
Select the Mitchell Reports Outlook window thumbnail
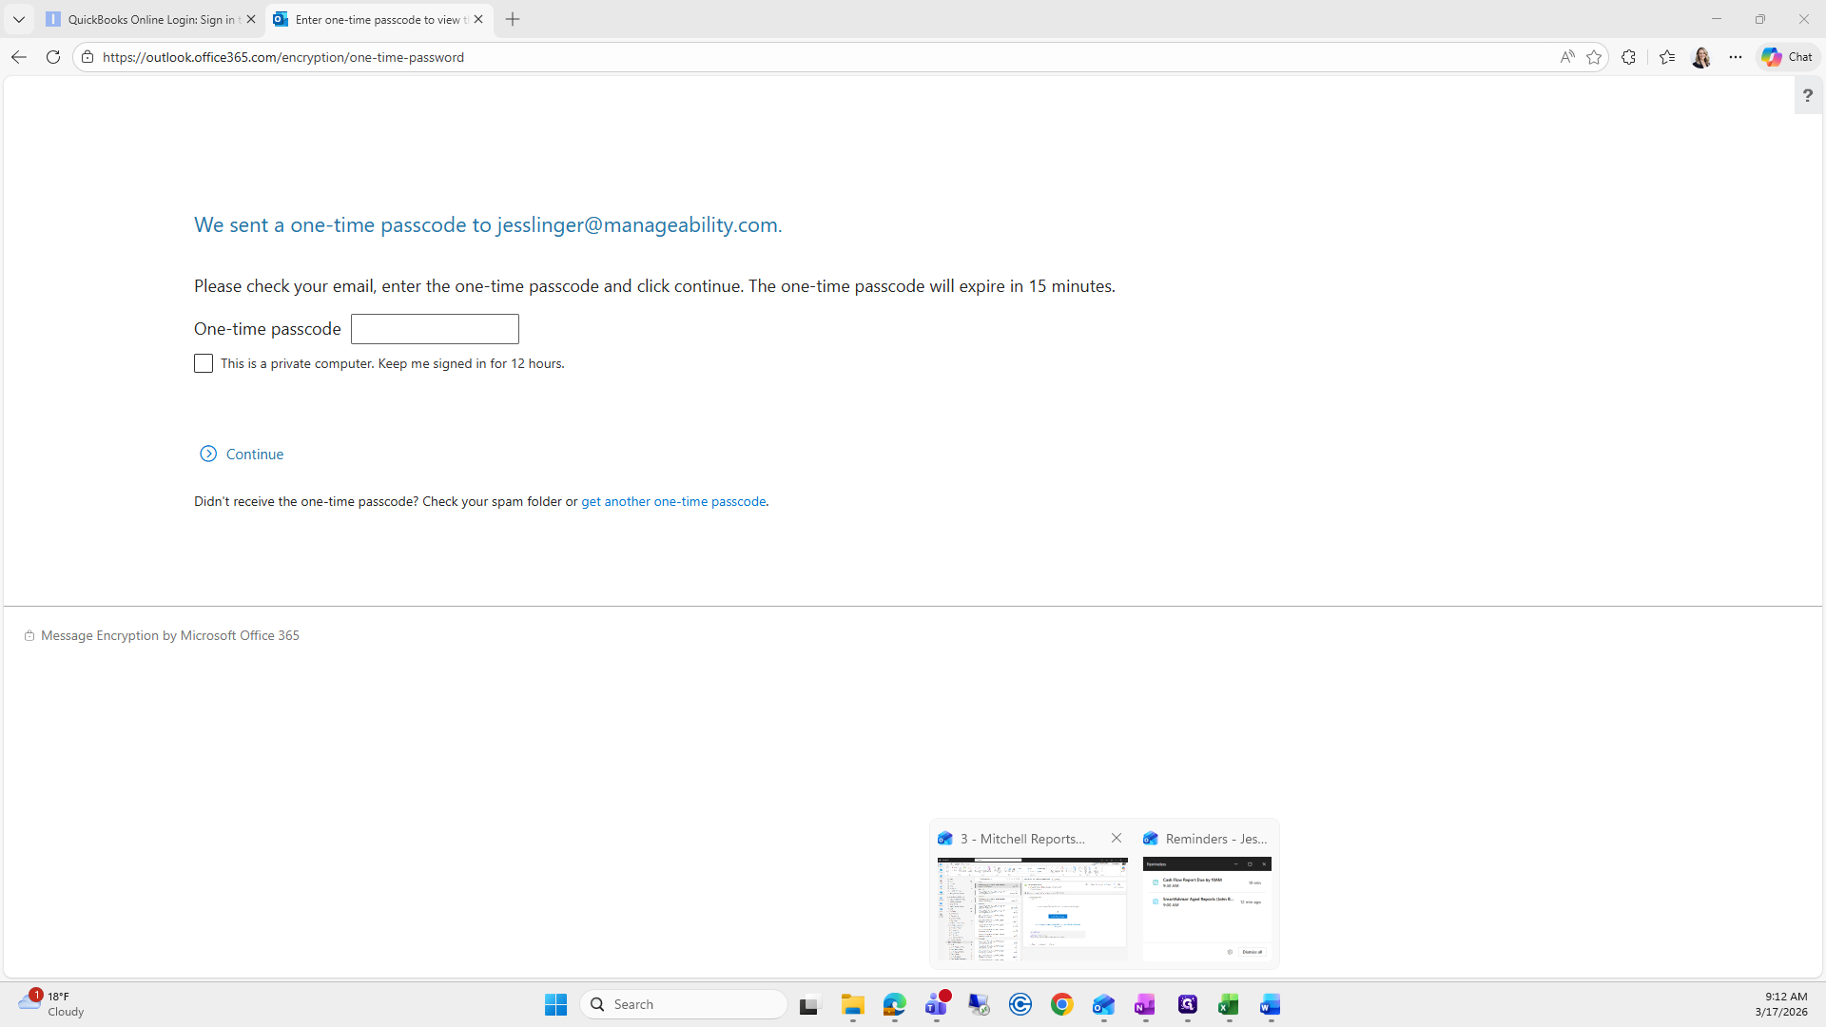(1032, 908)
